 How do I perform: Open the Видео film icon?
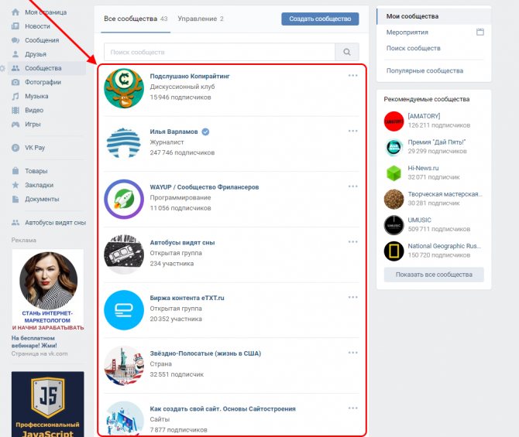[x=15, y=110]
